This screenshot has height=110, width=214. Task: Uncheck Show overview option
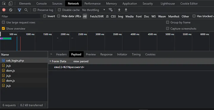pyautogui.click(x=3, y=28)
